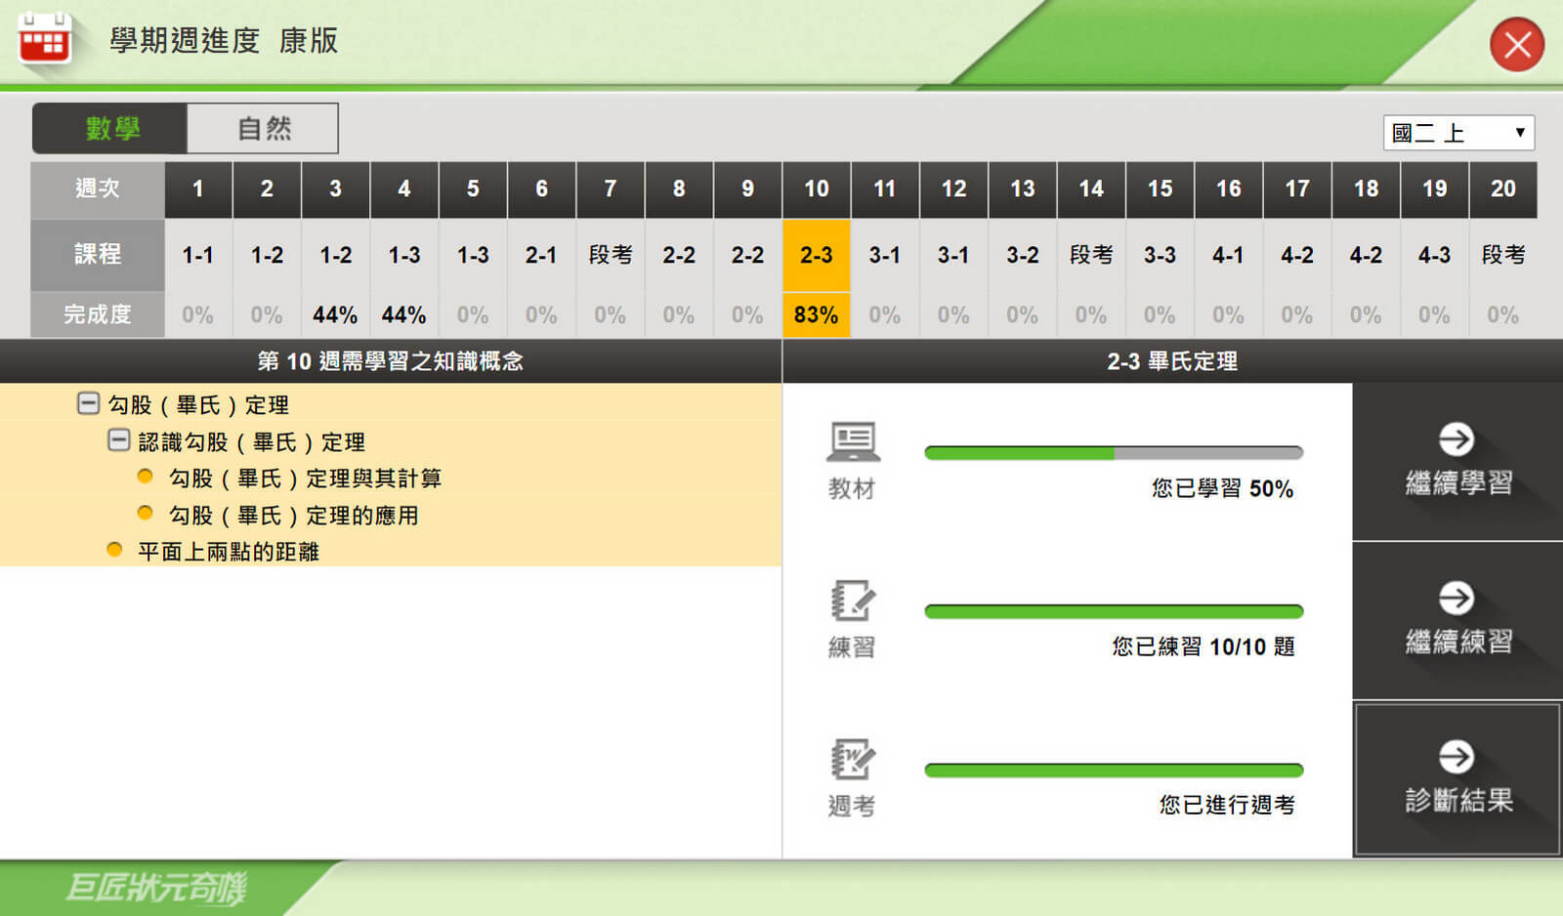This screenshot has height=916, width=1563.
Task: Click the 教材 laptop icon
Action: point(853,442)
